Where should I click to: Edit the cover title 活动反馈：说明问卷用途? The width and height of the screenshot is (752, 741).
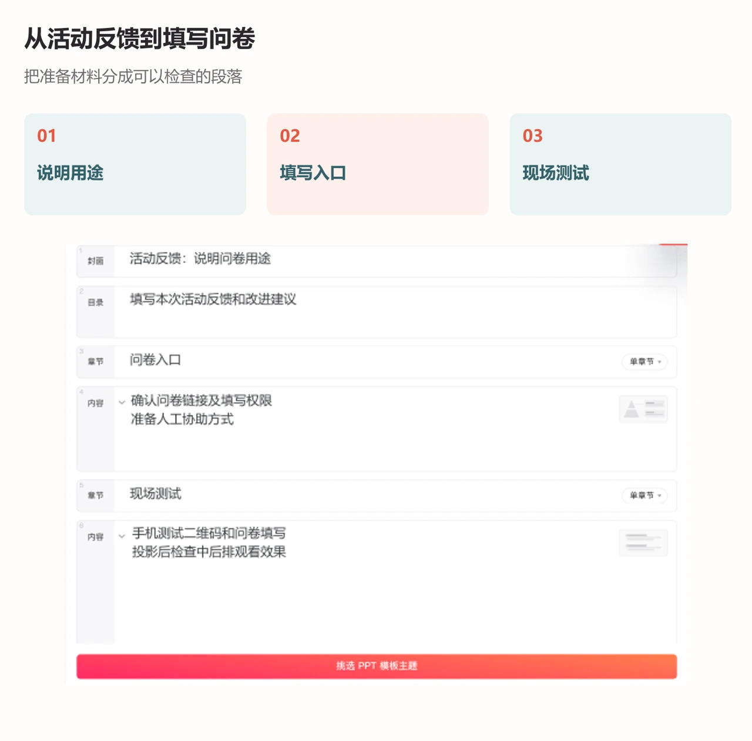click(x=200, y=259)
